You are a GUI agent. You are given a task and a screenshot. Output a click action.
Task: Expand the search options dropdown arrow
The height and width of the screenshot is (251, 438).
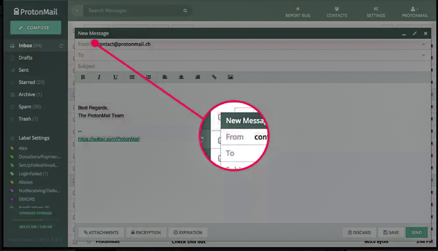[77, 10]
